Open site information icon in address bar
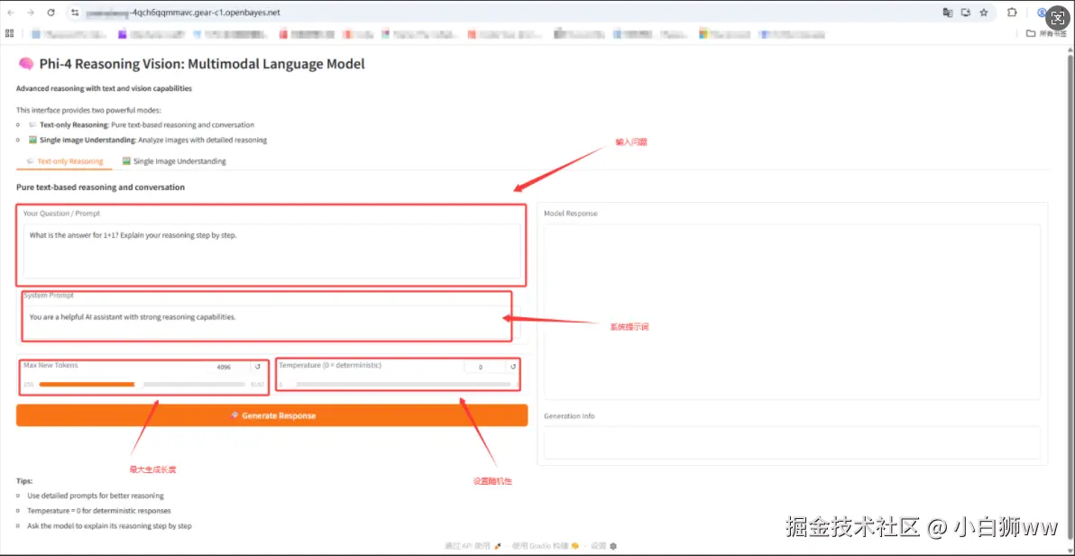This screenshot has width=1075, height=556. click(x=76, y=13)
